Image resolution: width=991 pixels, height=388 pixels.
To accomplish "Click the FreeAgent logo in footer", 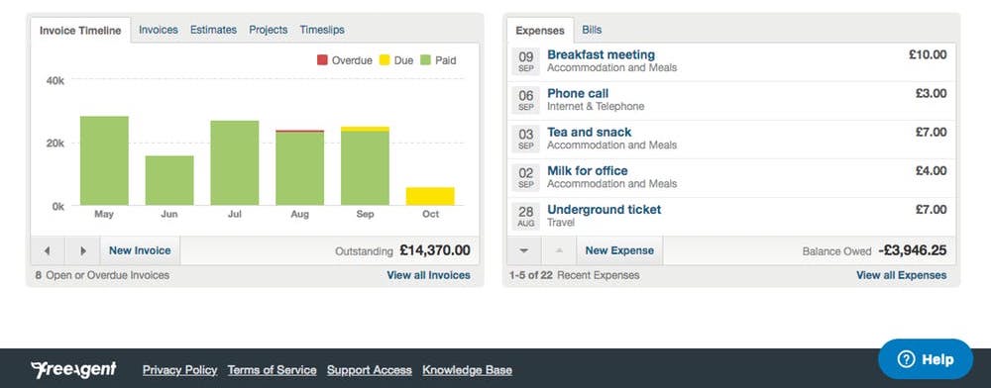I will point(73,370).
